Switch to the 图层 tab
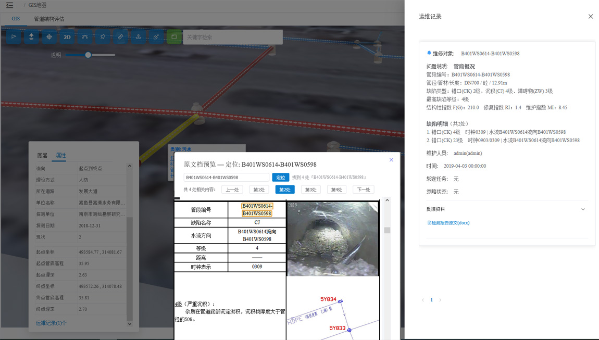This screenshot has width=599, height=340. [x=42, y=156]
